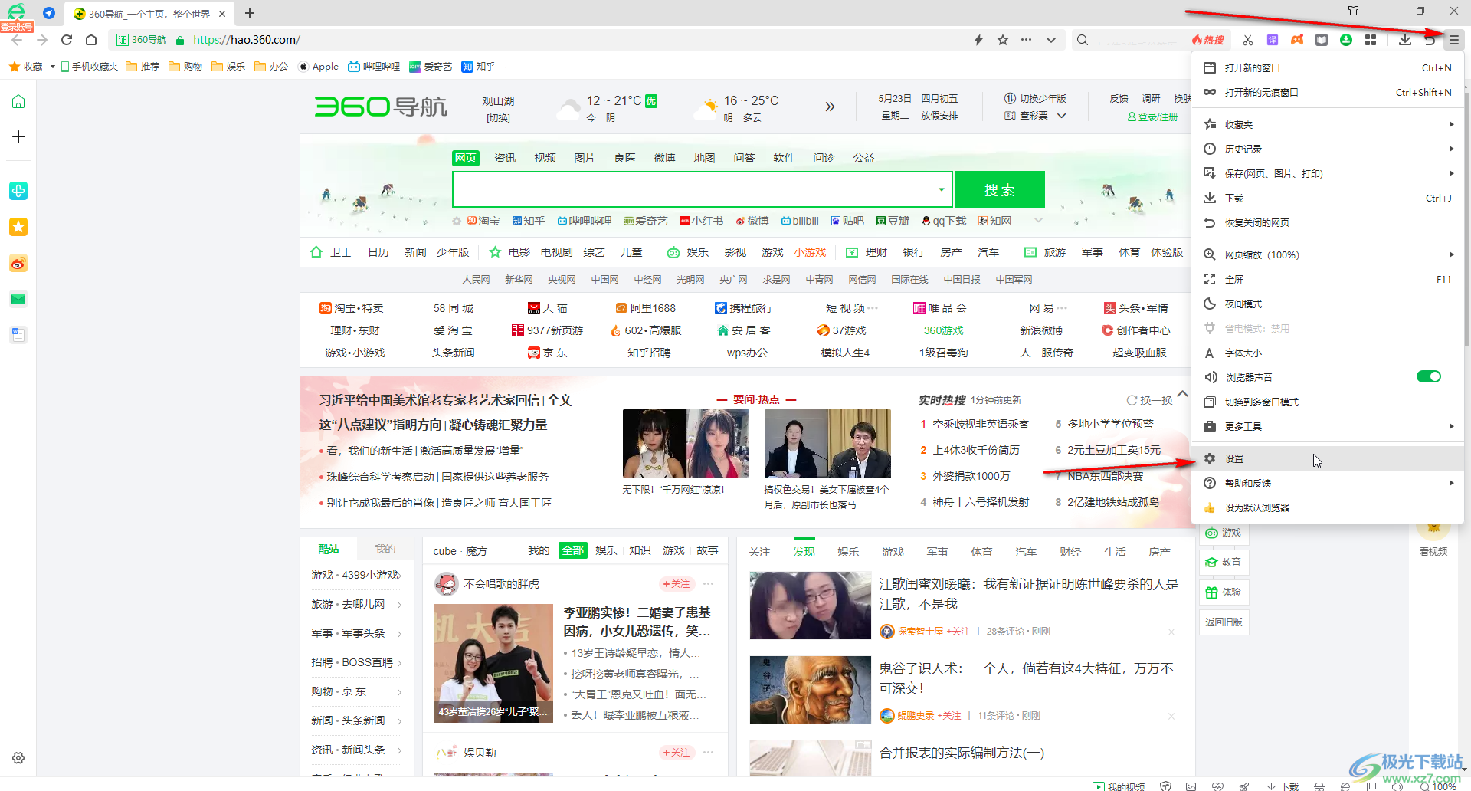Select Switch to multi-window mode item
This screenshot has width=1471, height=791.
(x=1328, y=402)
